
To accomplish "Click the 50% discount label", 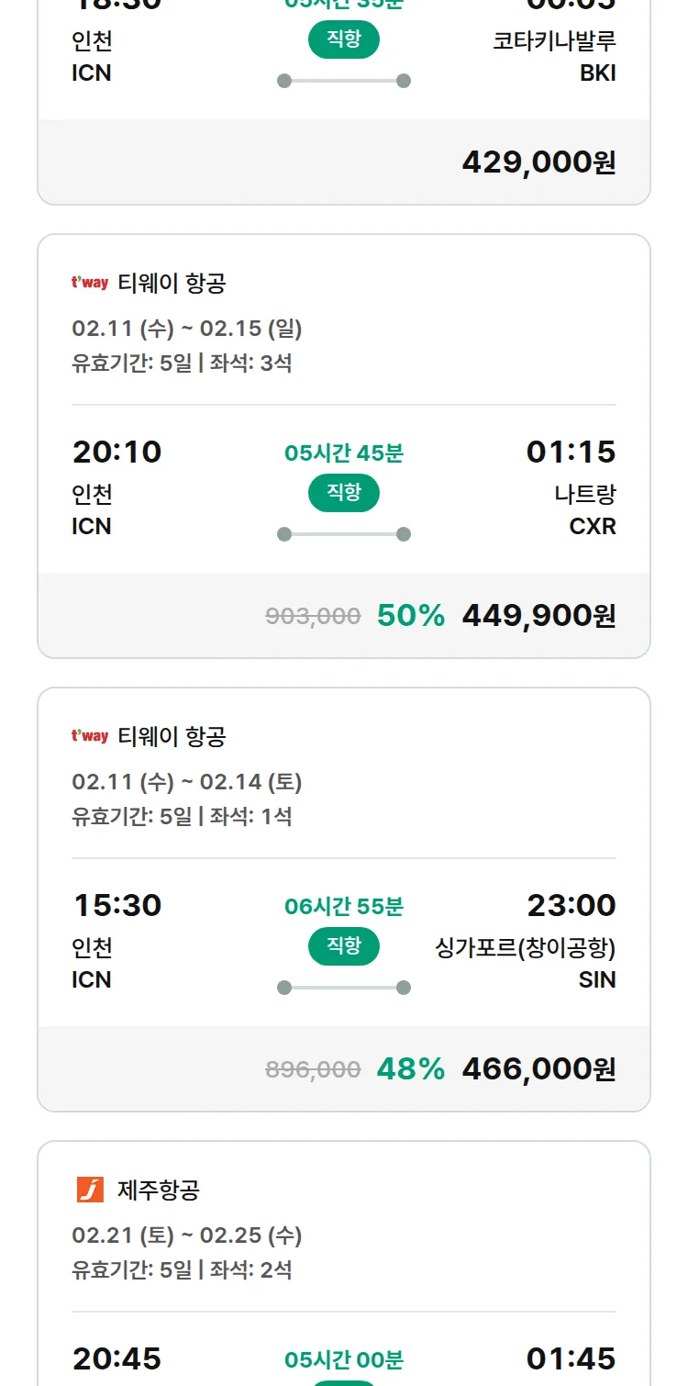I will [x=411, y=616].
